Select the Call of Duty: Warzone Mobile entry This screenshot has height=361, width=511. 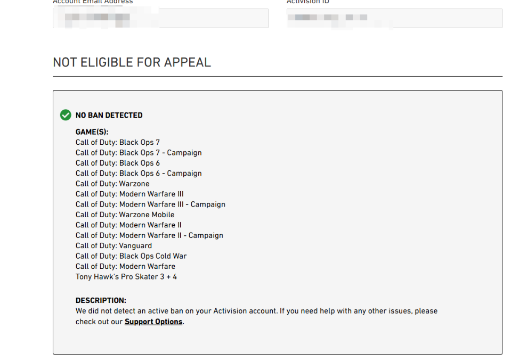tap(125, 215)
